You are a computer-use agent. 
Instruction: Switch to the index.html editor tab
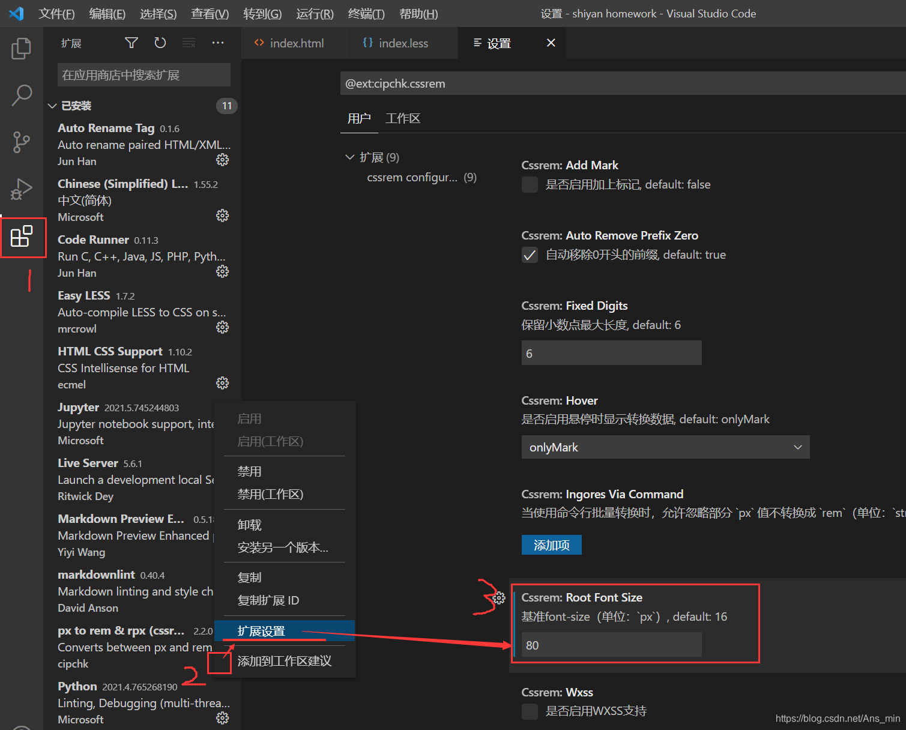click(x=295, y=43)
